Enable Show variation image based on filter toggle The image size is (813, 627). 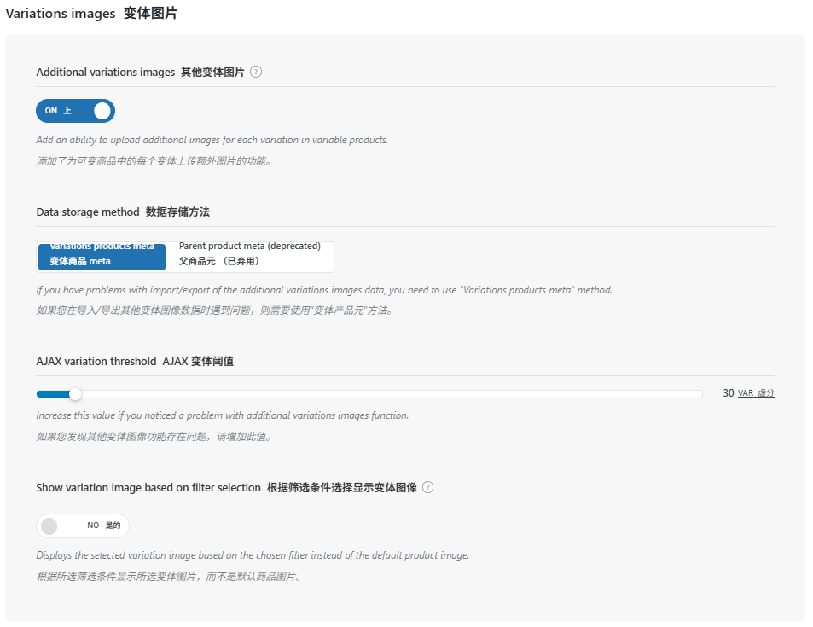coord(83,525)
